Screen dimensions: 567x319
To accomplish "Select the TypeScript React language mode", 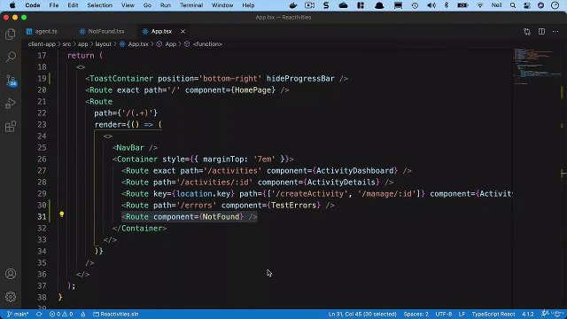I will (x=493, y=314).
